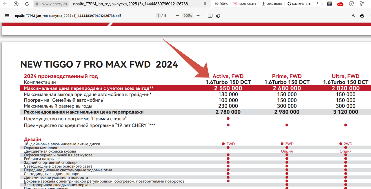Click the Дизайн section heading

[32, 139]
